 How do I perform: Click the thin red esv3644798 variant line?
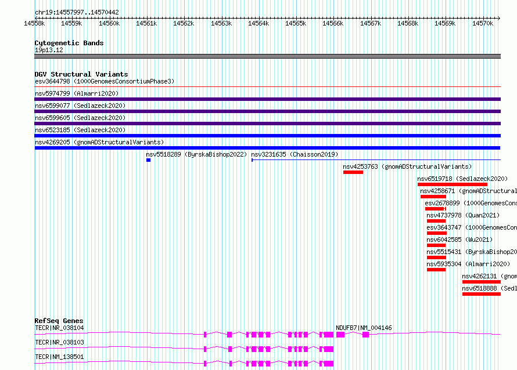267,87
